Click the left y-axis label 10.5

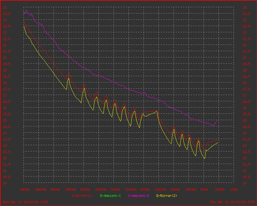(x=7, y=177)
